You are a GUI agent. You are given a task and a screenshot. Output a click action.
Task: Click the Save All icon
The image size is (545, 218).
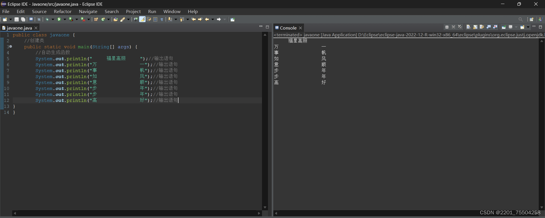click(23, 19)
